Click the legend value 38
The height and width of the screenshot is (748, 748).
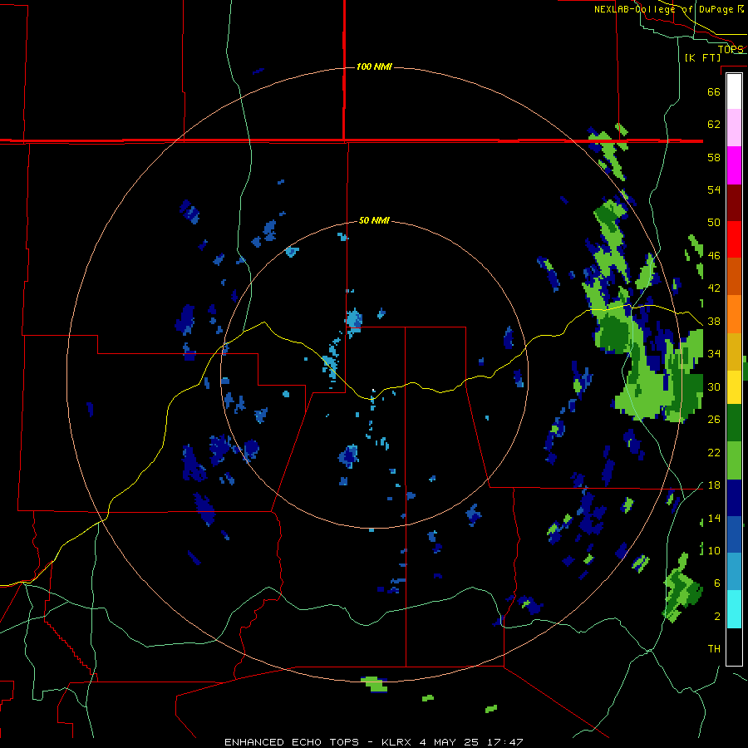click(x=714, y=321)
